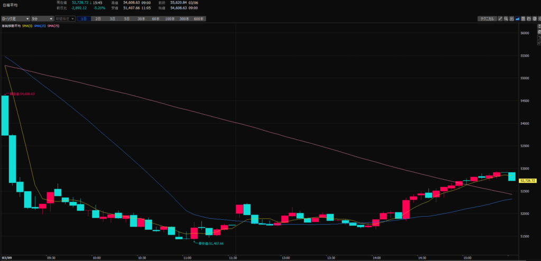Toggle the blue area chart icon
The height and width of the screenshot is (261, 541).
tap(518, 18)
